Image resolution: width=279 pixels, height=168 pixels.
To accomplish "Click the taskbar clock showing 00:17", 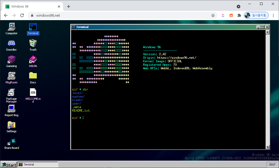I will click(x=272, y=165).
